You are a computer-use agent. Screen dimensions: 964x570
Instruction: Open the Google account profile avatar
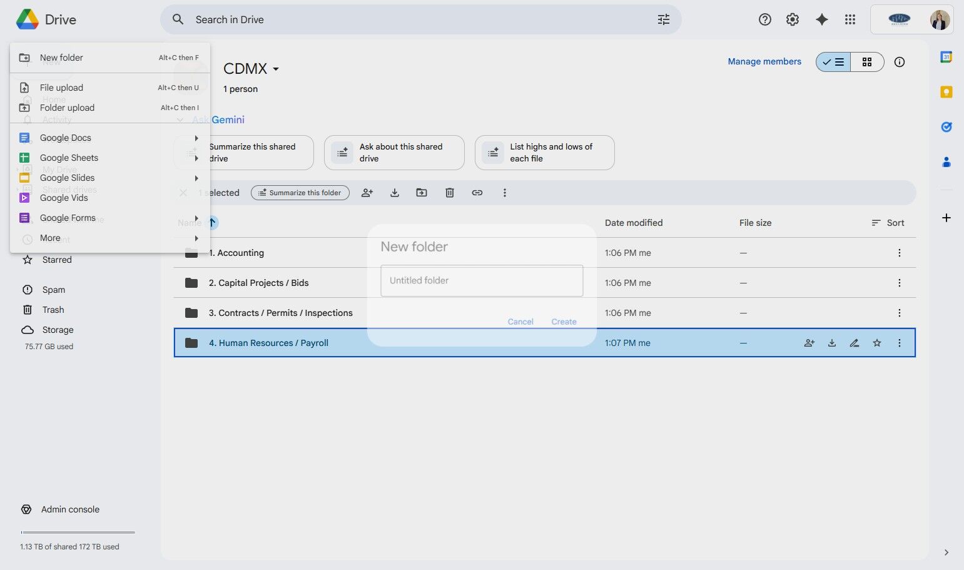click(940, 19)
